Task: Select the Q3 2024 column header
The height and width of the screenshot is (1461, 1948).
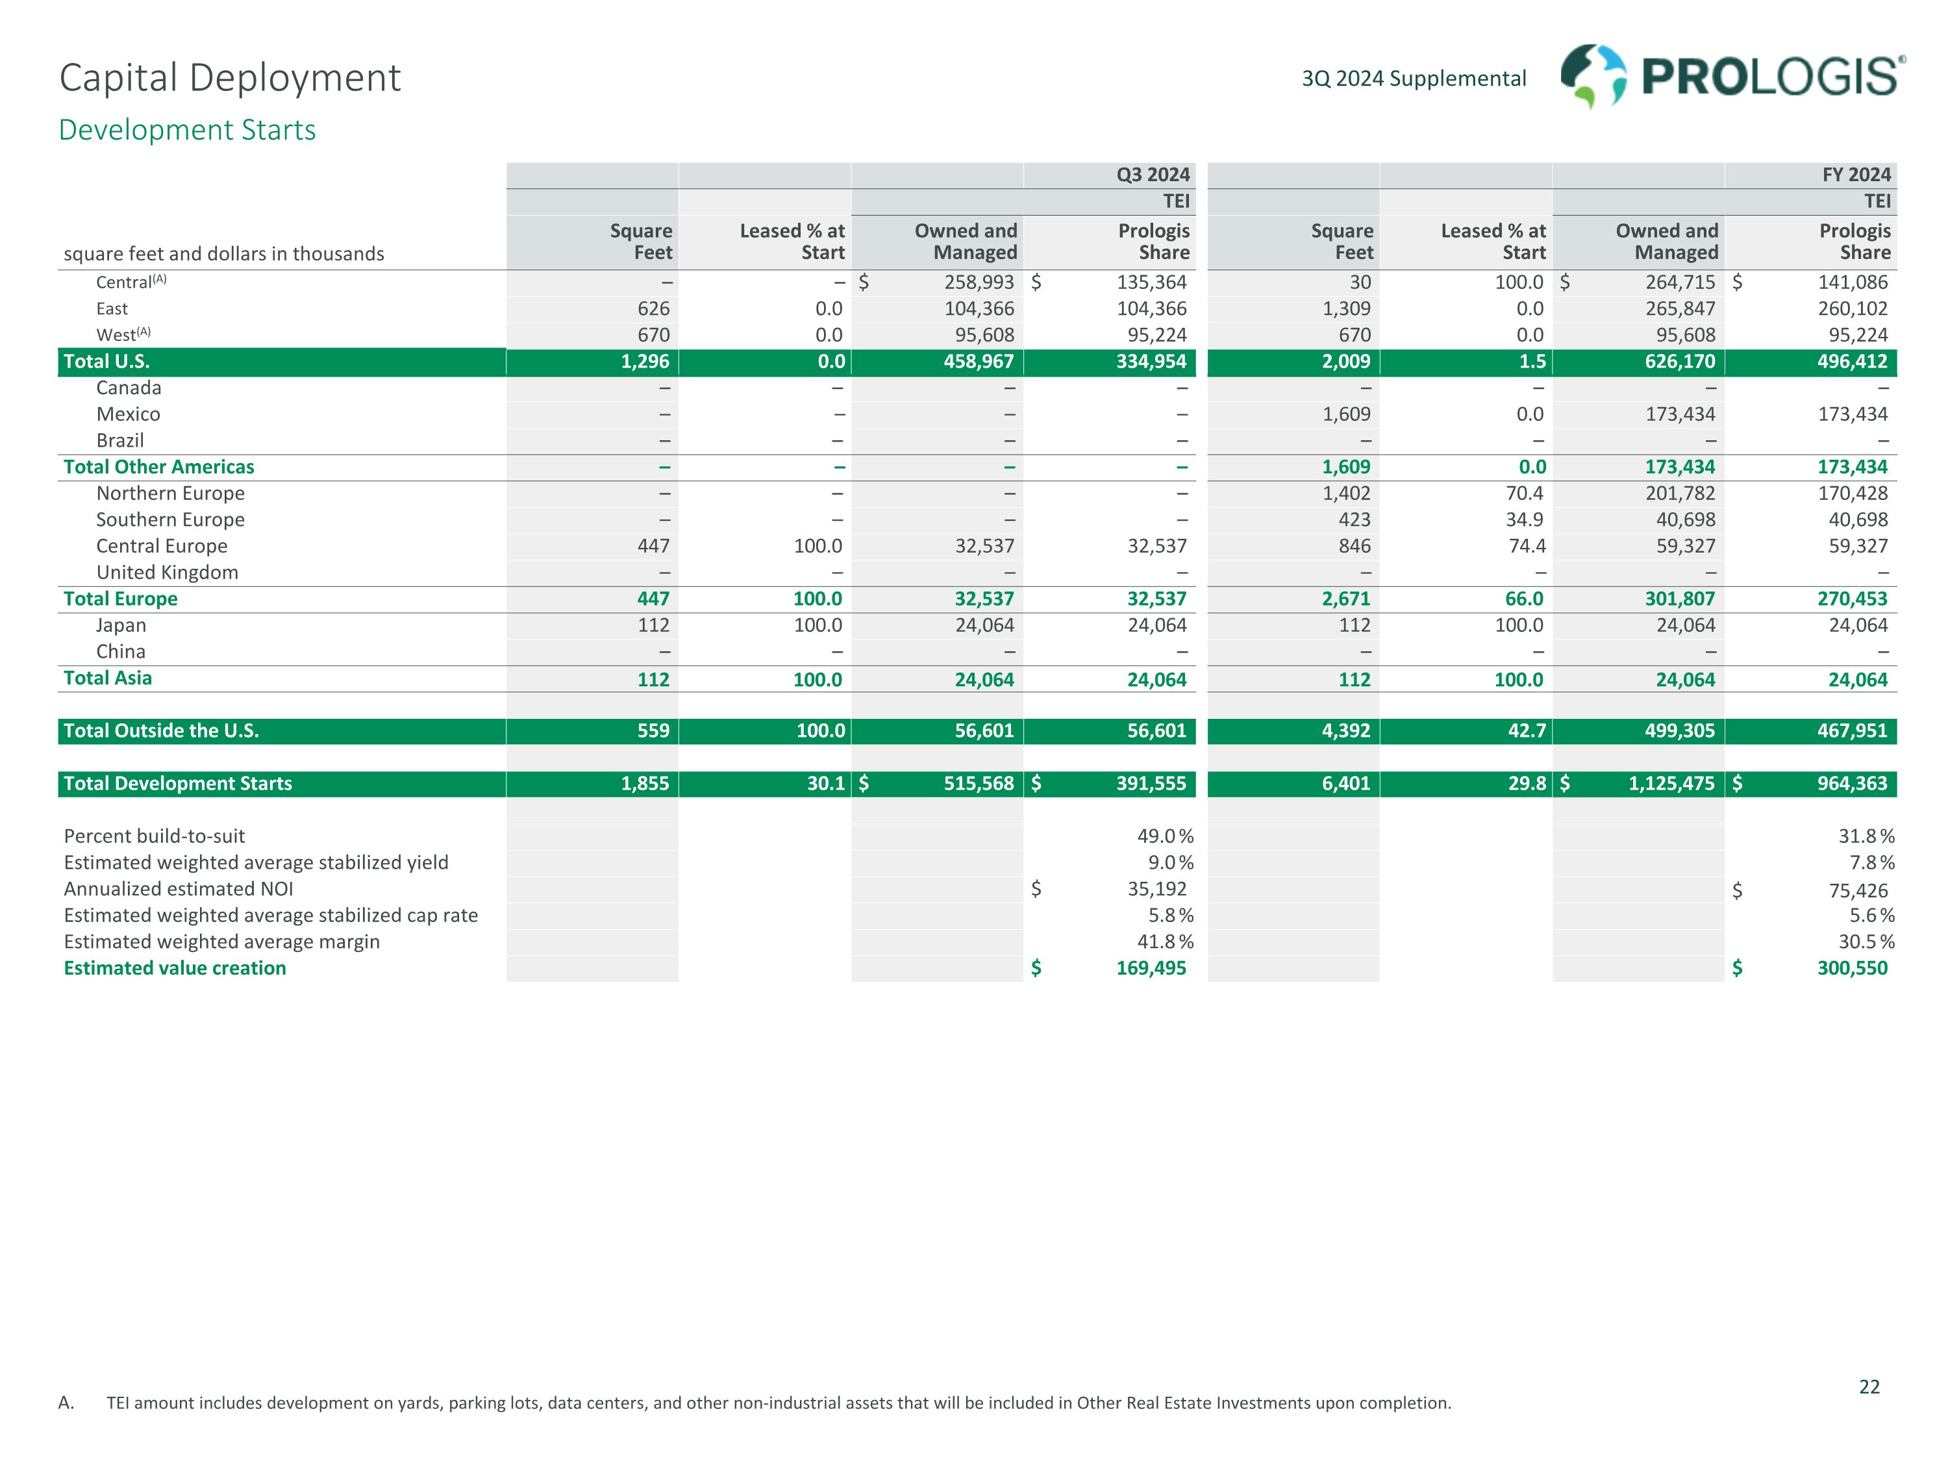Action: coord(1152,175)
